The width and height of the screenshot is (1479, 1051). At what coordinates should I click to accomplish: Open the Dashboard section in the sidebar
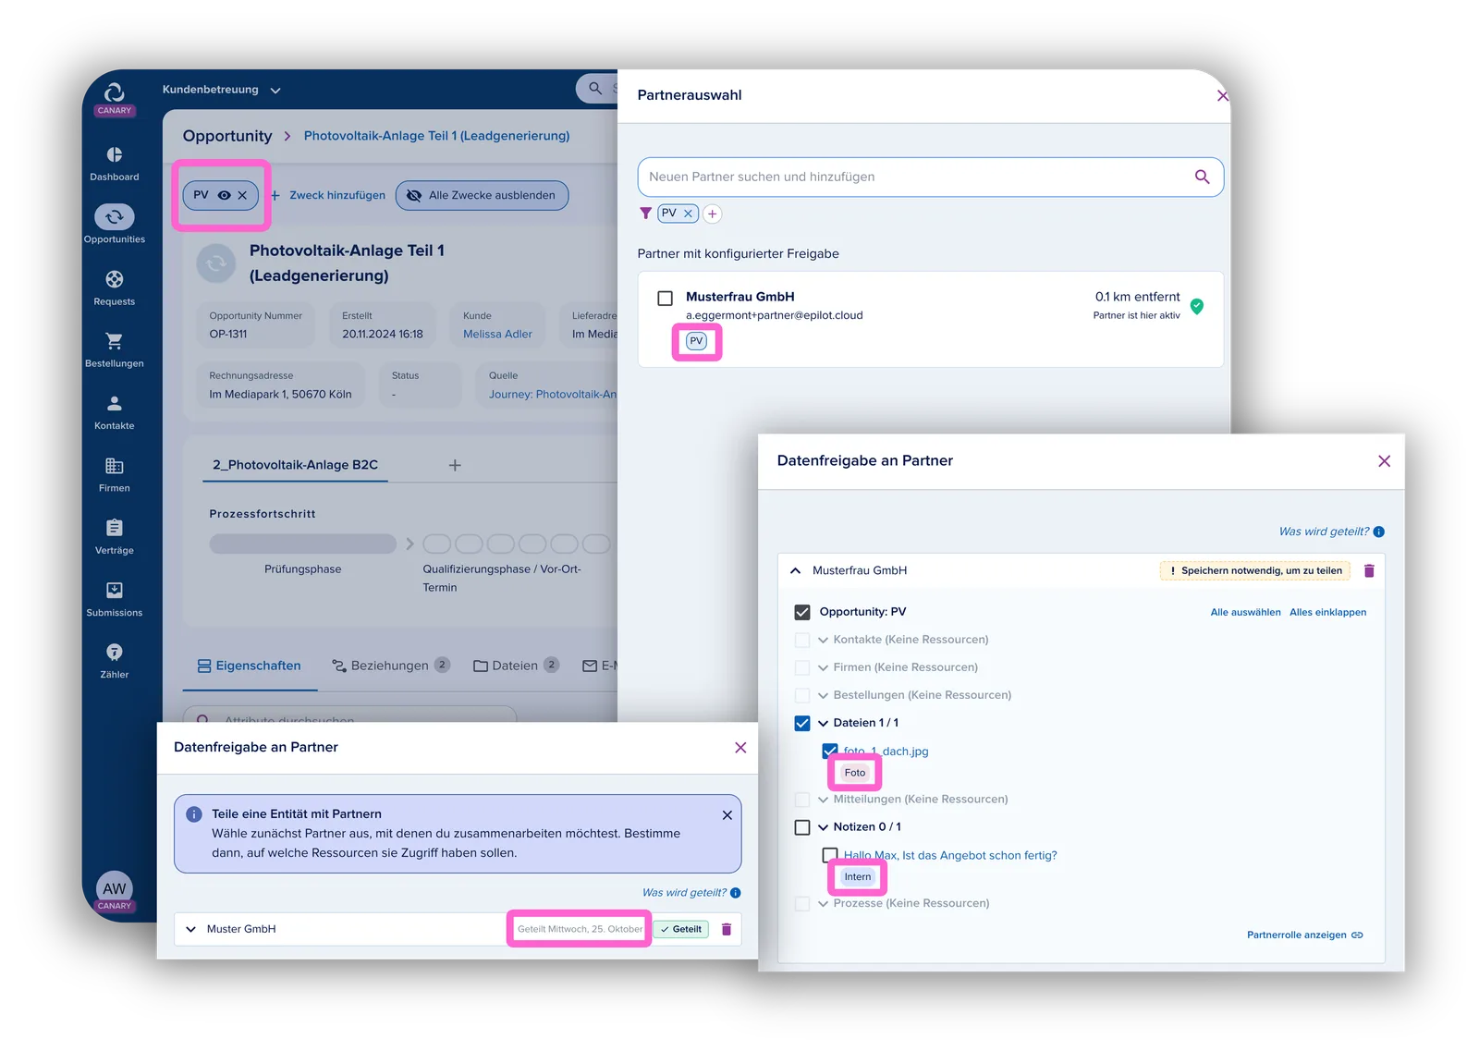pos(115,164)
